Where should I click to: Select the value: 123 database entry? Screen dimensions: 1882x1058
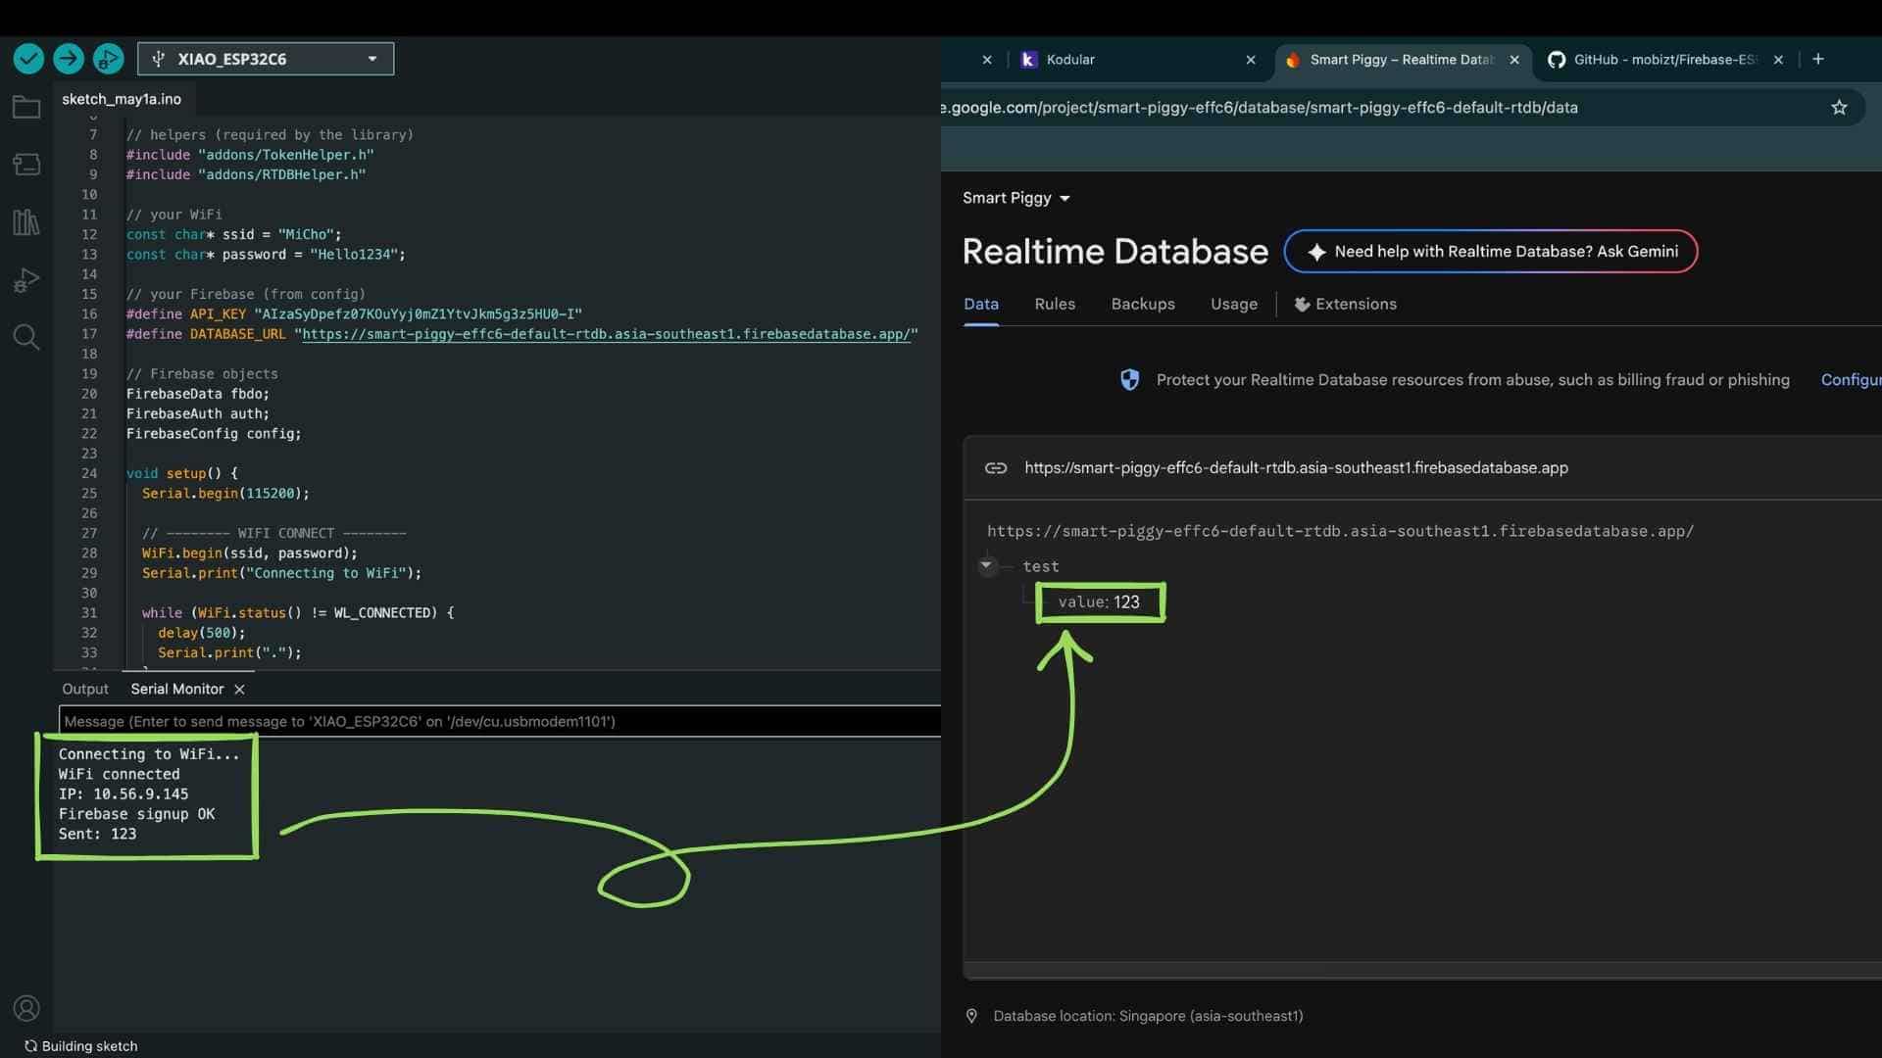[x=1099, y=601]
